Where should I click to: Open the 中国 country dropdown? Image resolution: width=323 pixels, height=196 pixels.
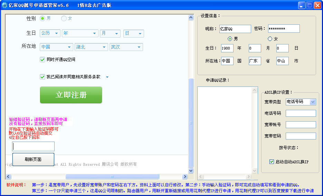coord(56,47)
